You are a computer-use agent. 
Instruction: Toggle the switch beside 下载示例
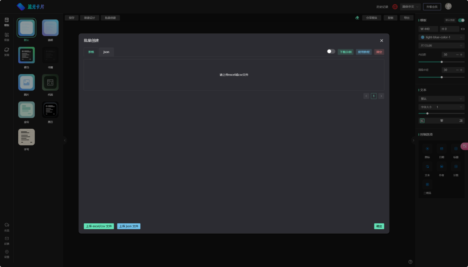pyautogui.click(x=331, y=52)
